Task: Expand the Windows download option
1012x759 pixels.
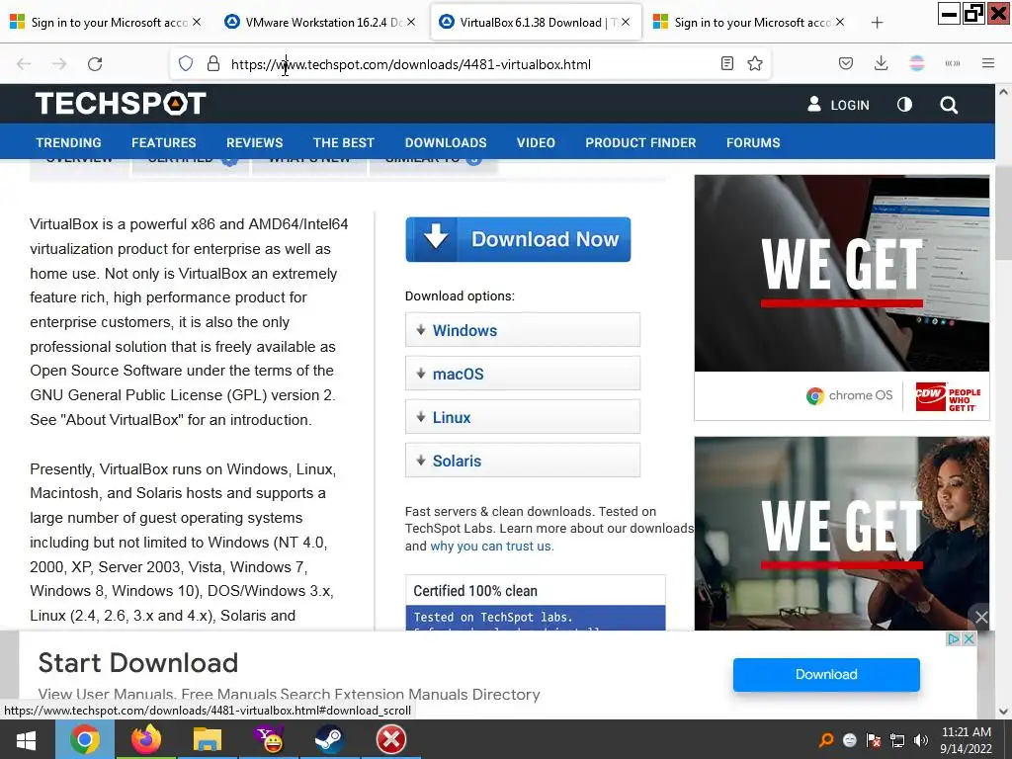Action: [523, 330]
